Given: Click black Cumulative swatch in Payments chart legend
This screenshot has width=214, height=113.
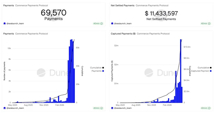Looking at the screenshot, I should pyautogui.click(x=103, y=68).
